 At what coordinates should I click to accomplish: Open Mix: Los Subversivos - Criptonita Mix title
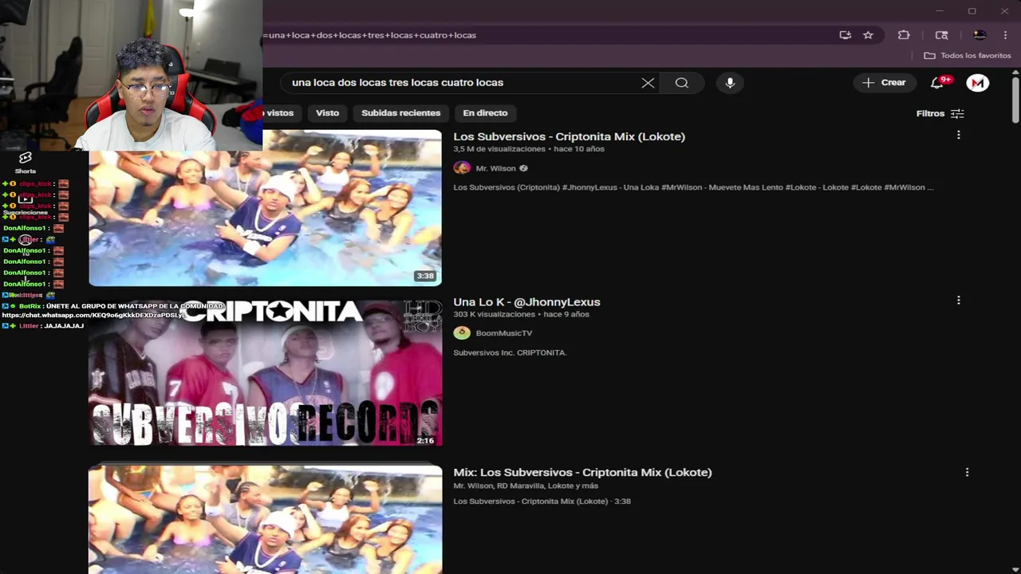tap(582, 472)
